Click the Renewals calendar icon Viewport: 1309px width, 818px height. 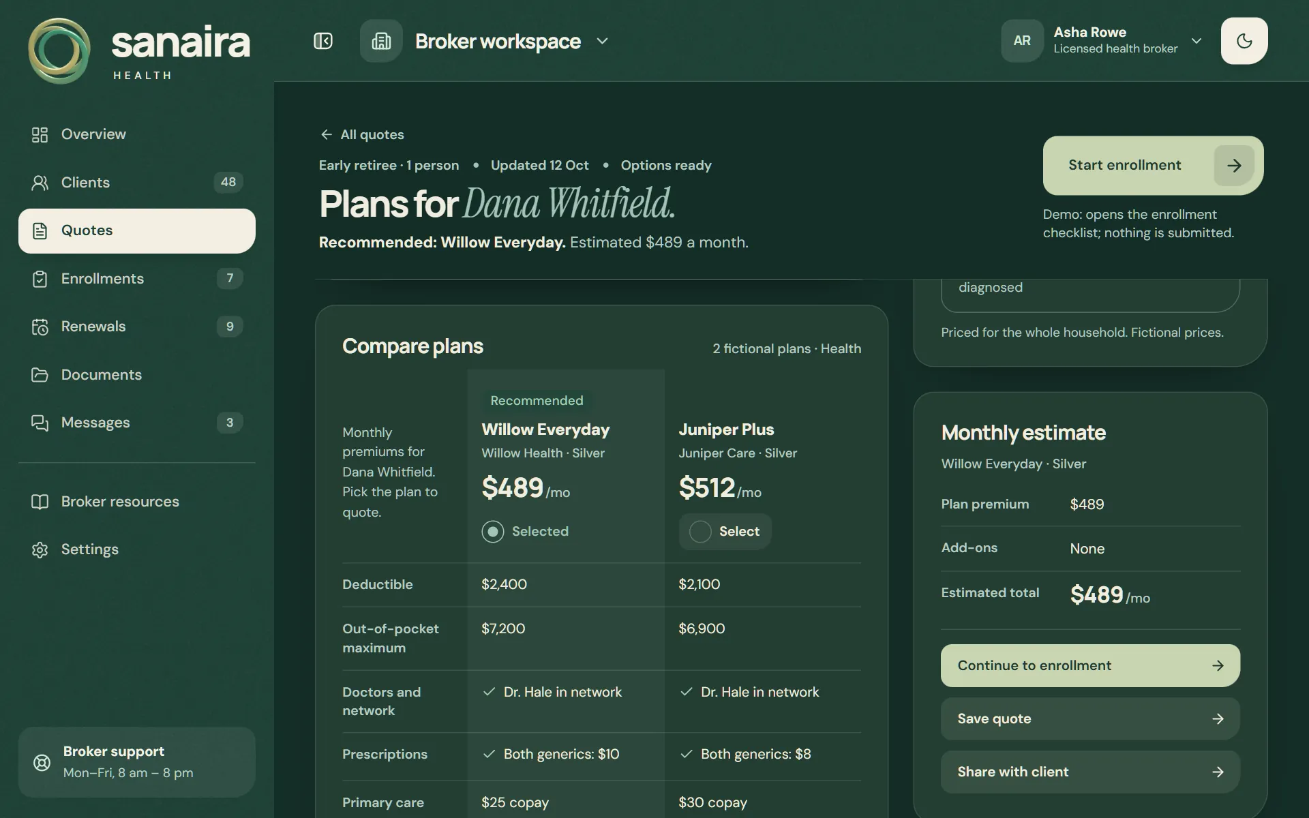(40, 327)
